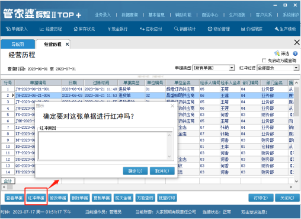The width and height of the screenshot is (301, 219).
Task: Expand the 红冲过滤 dropdown
Action: coord(296,68)
